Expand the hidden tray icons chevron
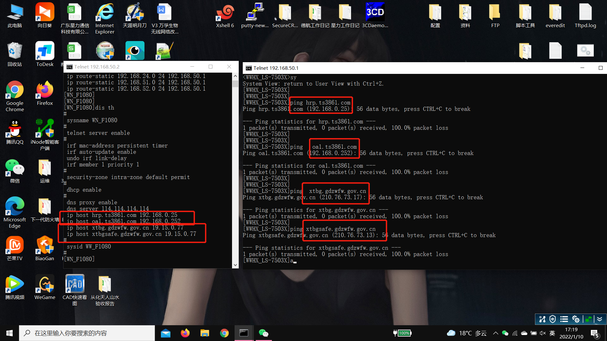Image resolution: width=607 pixels, height=341 pixels. point(495,333)
